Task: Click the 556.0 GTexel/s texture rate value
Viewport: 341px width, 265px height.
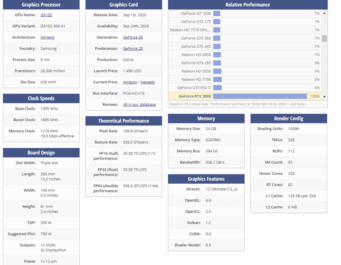Action: [136, 142]
